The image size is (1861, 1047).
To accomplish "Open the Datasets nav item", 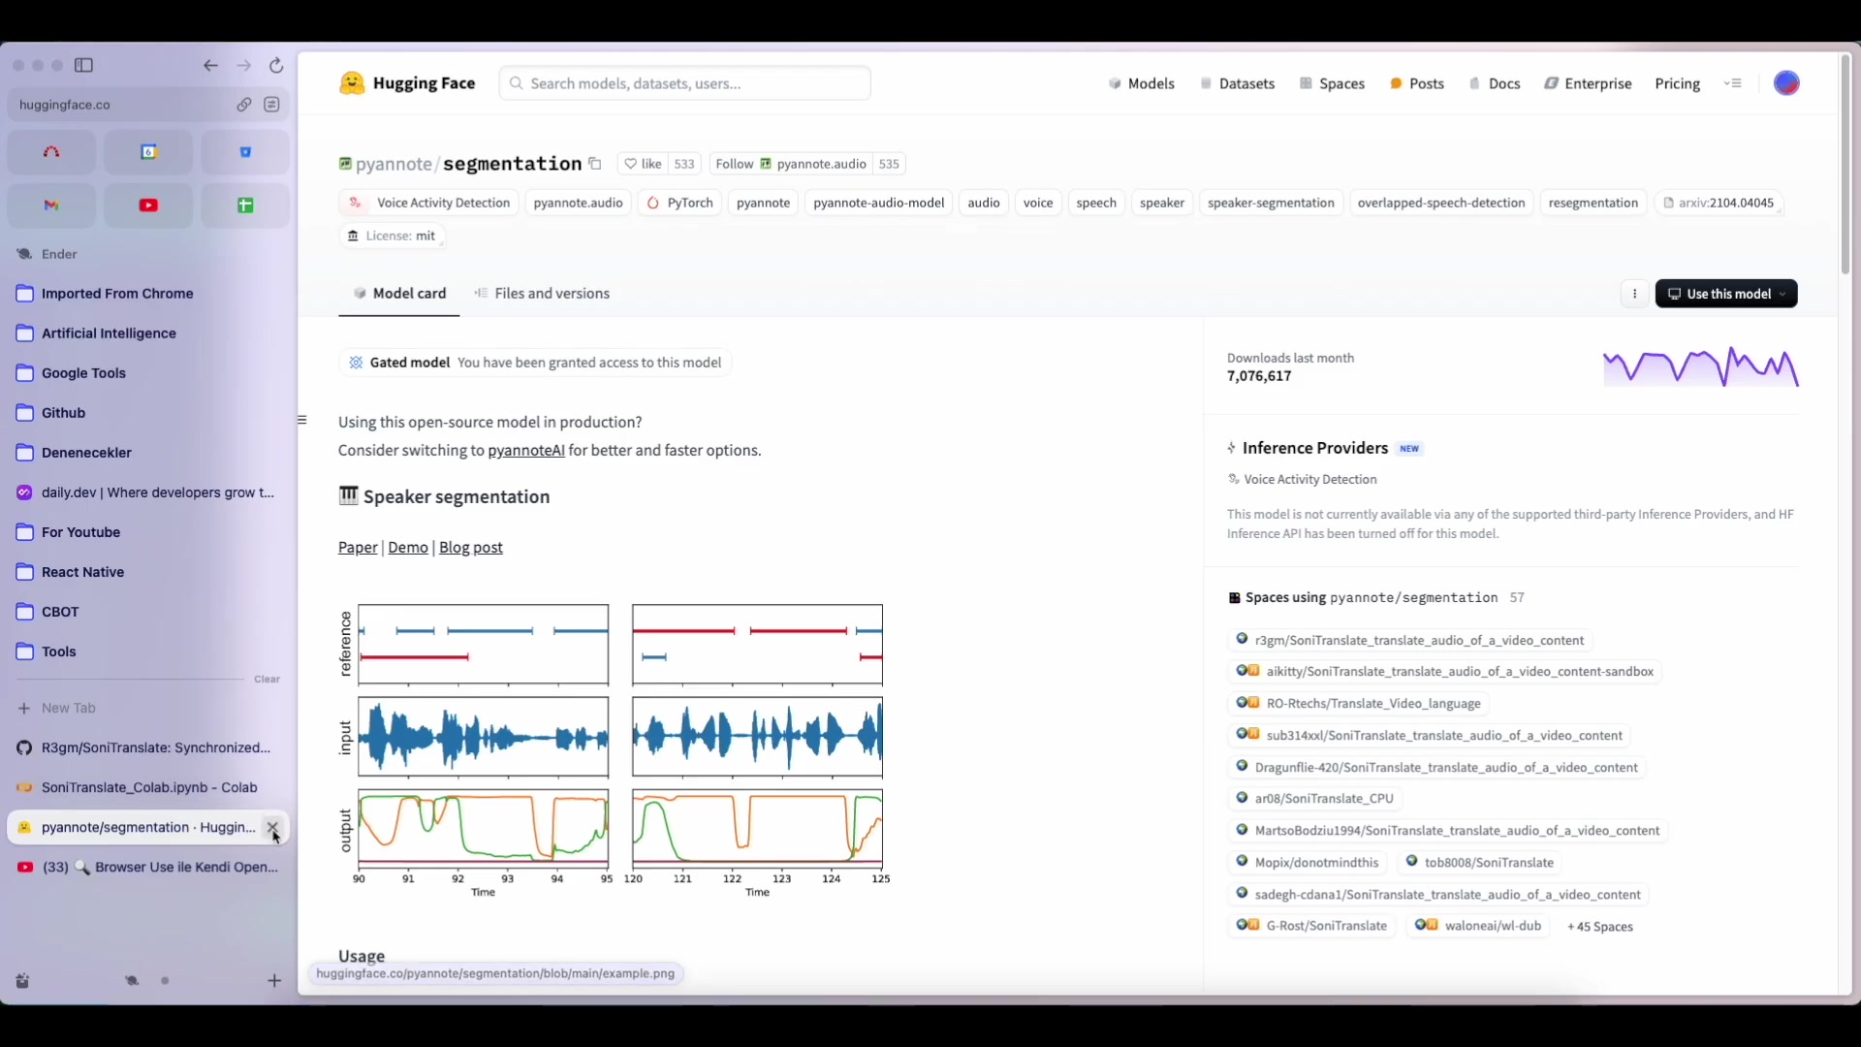I will click(x=1238, y=83).
